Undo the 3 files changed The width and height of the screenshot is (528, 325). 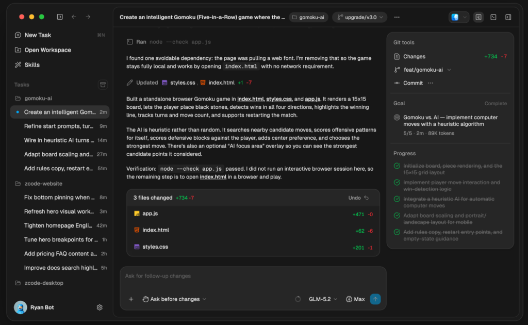[x=359, y=198]
